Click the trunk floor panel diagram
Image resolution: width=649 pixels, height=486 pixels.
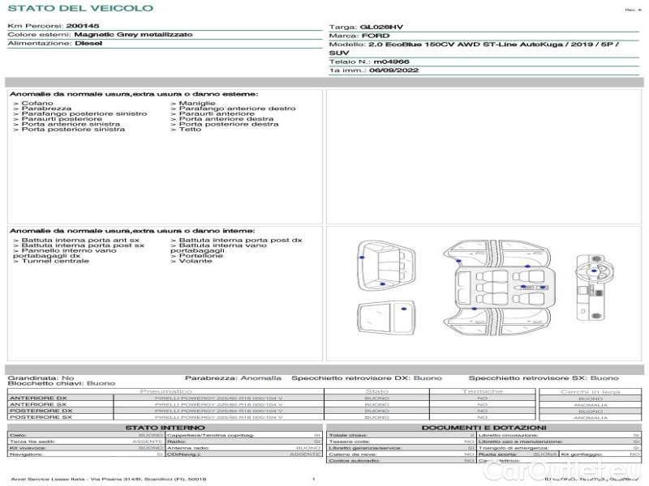pyautogui.click(x=387, y=318)
